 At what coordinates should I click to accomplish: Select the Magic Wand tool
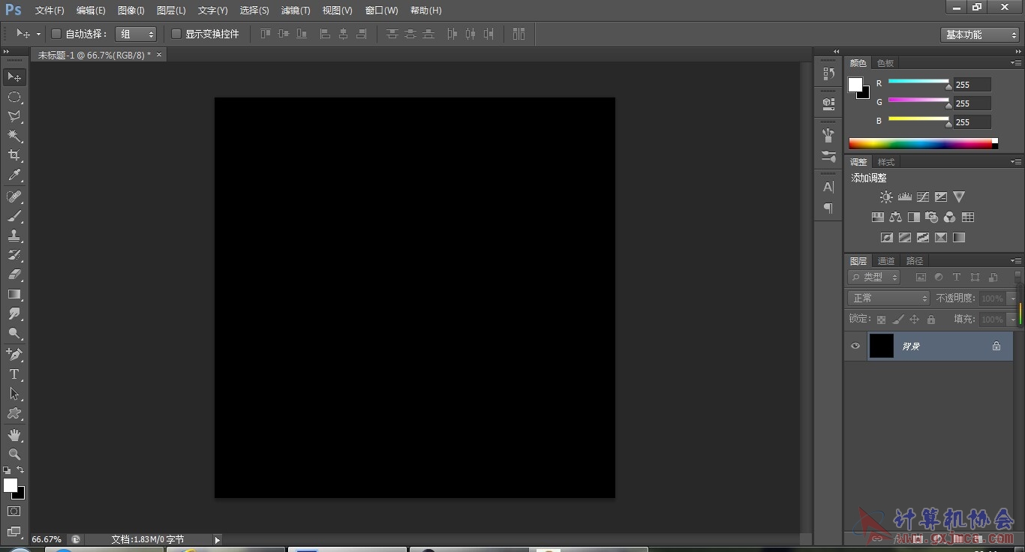(14, 136)
